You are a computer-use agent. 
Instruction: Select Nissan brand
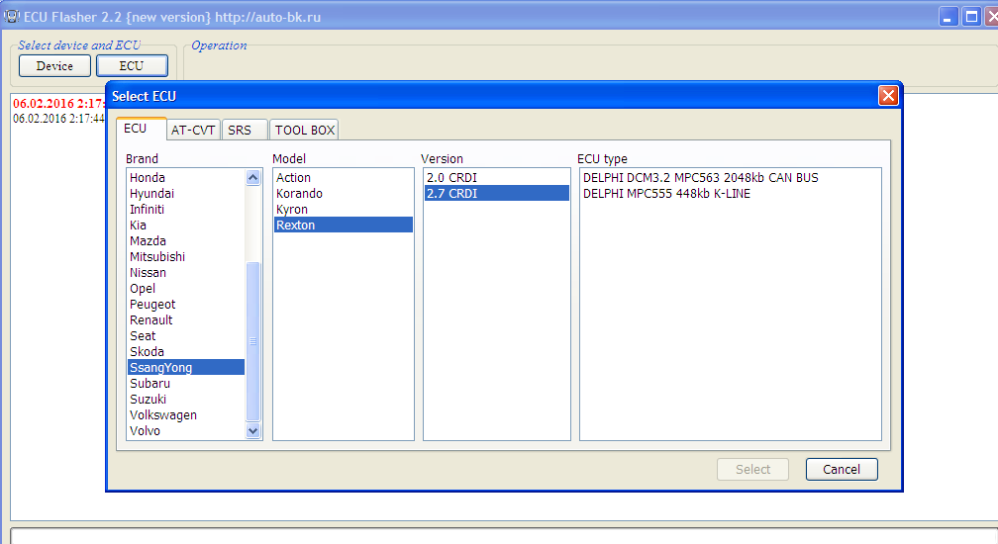click(x=186, y=273)
